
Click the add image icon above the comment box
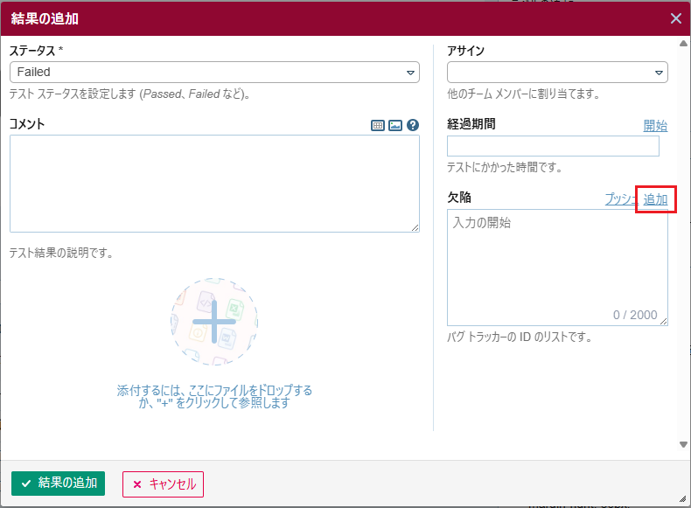395,125
